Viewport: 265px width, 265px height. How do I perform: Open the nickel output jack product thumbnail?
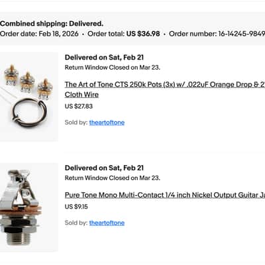click(28, 207)
